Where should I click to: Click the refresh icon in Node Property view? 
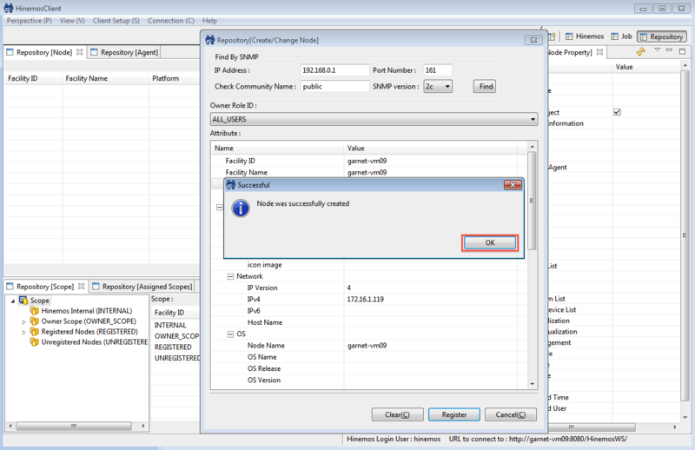click(641, 52)
